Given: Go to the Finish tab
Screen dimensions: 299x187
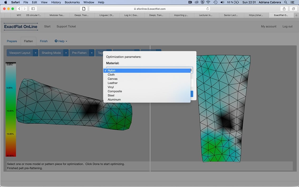Looking at the screenshot, I should click(44, 41).
